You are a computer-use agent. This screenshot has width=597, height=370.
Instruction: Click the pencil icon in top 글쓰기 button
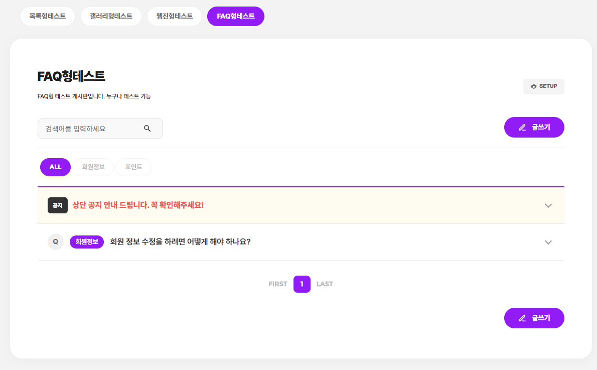point(522,128)
